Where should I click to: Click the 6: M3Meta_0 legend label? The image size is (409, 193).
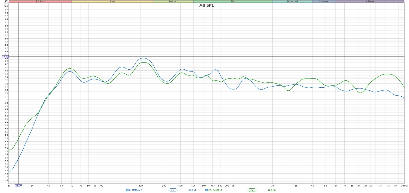pos(136,190)
